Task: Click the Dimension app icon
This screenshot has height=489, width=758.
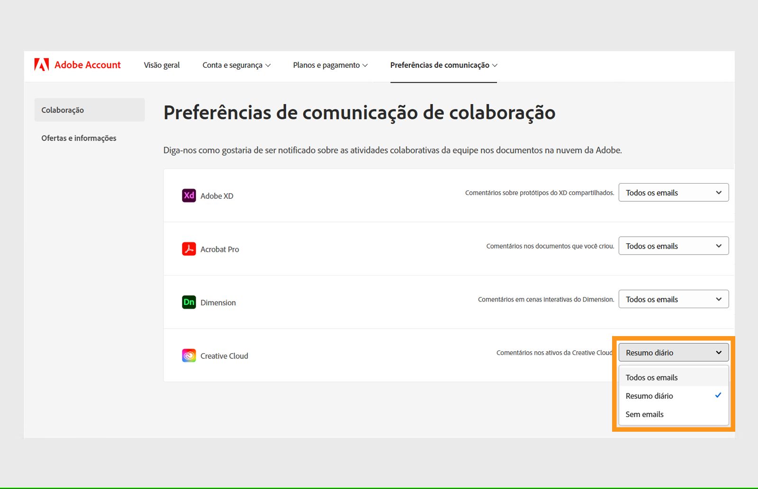Action: (189, 302)
